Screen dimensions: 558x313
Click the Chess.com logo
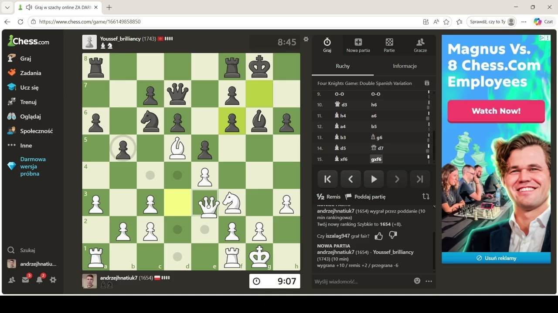[x=28, y=41]
